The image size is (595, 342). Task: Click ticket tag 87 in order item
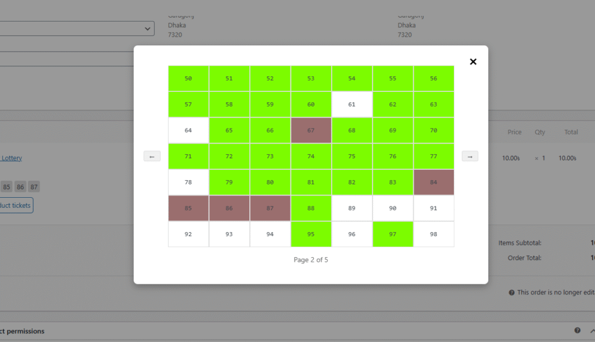[x=34, y=187]
